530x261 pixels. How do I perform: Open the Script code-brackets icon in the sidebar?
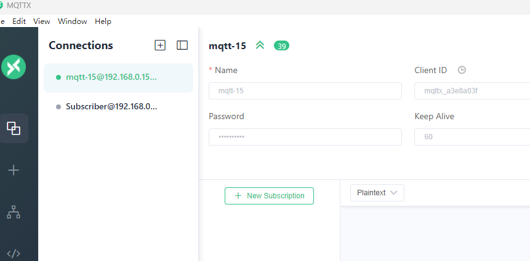tap(14, 254)
